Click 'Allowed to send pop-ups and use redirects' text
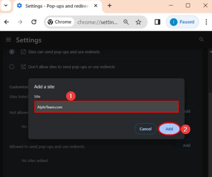Screen dimensions: 212x177 click(x=47, y=147)
